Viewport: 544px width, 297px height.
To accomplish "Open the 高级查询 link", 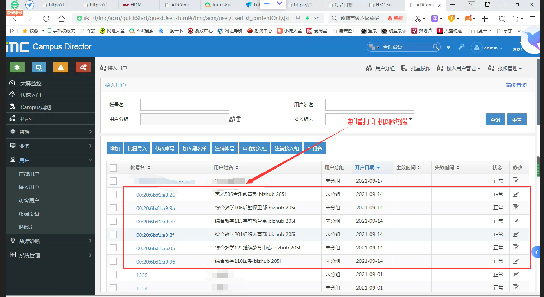I will tap(516, 85).
